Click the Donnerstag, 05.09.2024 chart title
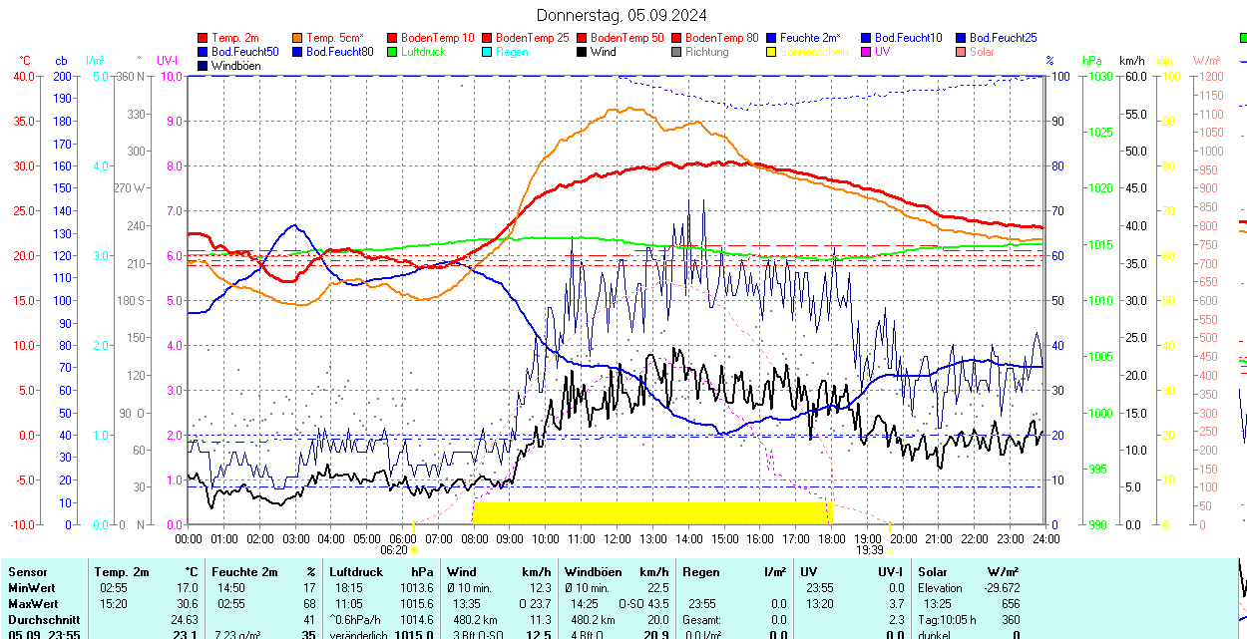 pyautogui.click(x=622, y=15)
